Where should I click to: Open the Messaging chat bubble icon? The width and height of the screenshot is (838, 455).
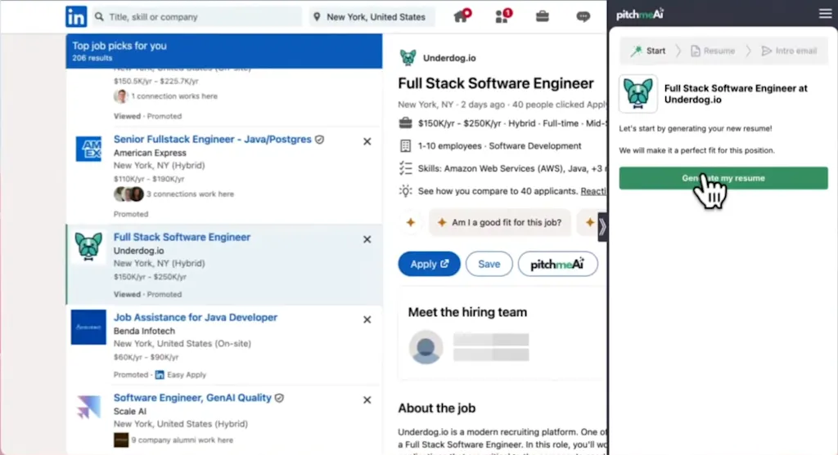coord(583,16)
